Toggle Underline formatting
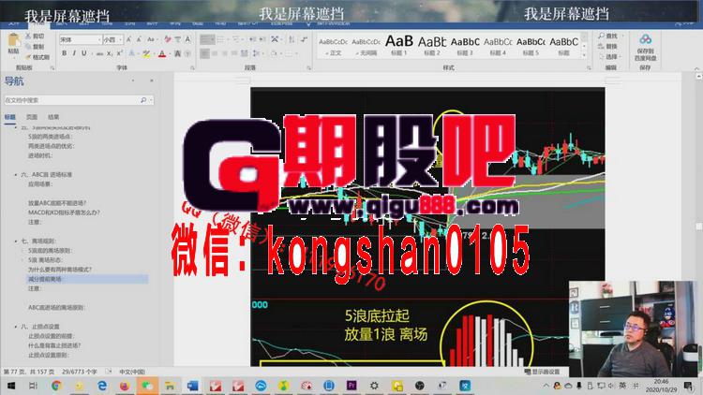This screenshot has height=395, width=703. pyautogui.click(x=83, y=53)
